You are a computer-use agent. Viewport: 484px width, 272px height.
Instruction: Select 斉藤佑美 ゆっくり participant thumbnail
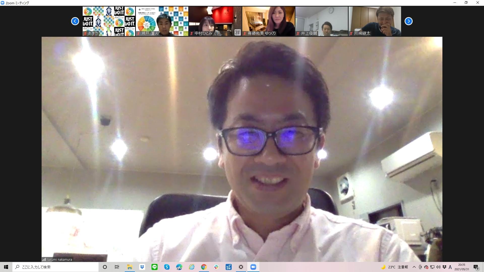pyautogui.click(x=268, y=21)
